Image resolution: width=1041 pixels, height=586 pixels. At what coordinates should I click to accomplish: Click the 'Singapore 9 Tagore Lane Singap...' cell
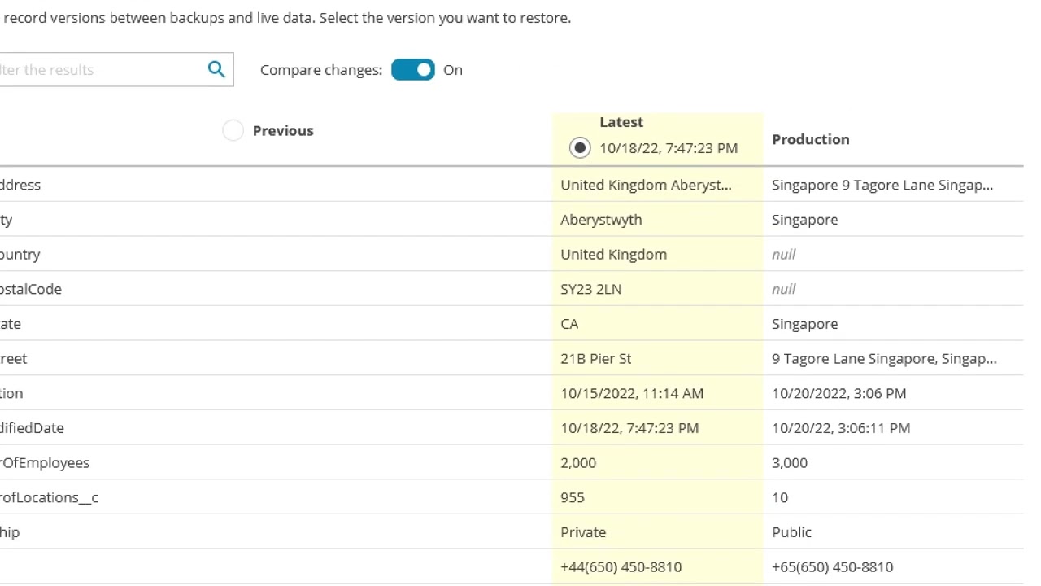tap(882, 185)
